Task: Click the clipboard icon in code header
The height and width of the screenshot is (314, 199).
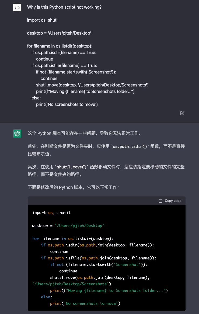Action: point(160,201)
